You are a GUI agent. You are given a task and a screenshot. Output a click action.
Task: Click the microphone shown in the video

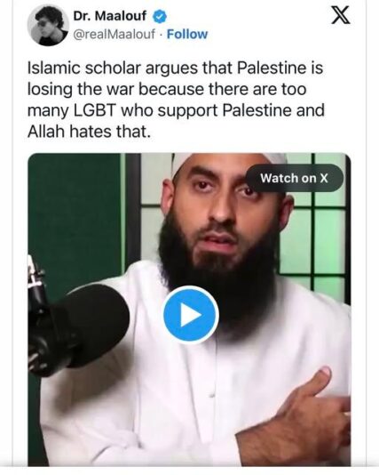(78, 324)
